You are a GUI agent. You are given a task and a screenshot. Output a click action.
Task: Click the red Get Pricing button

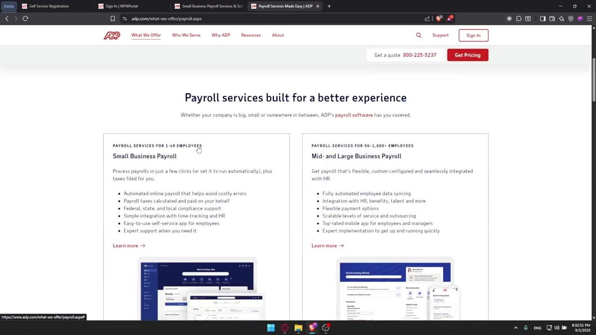click(x=467, y=55)
